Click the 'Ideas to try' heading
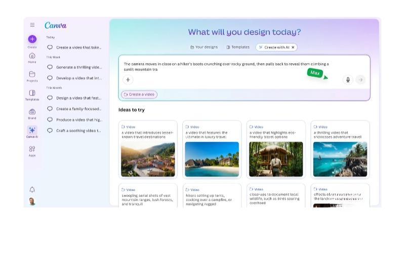This screenshot has width=405, height=253. click(x=132, y=110)
